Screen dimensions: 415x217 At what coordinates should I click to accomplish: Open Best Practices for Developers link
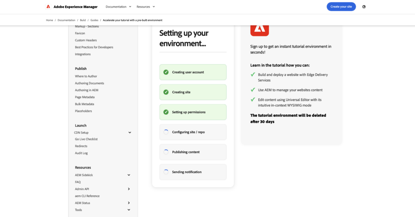[x=94, y=47]
